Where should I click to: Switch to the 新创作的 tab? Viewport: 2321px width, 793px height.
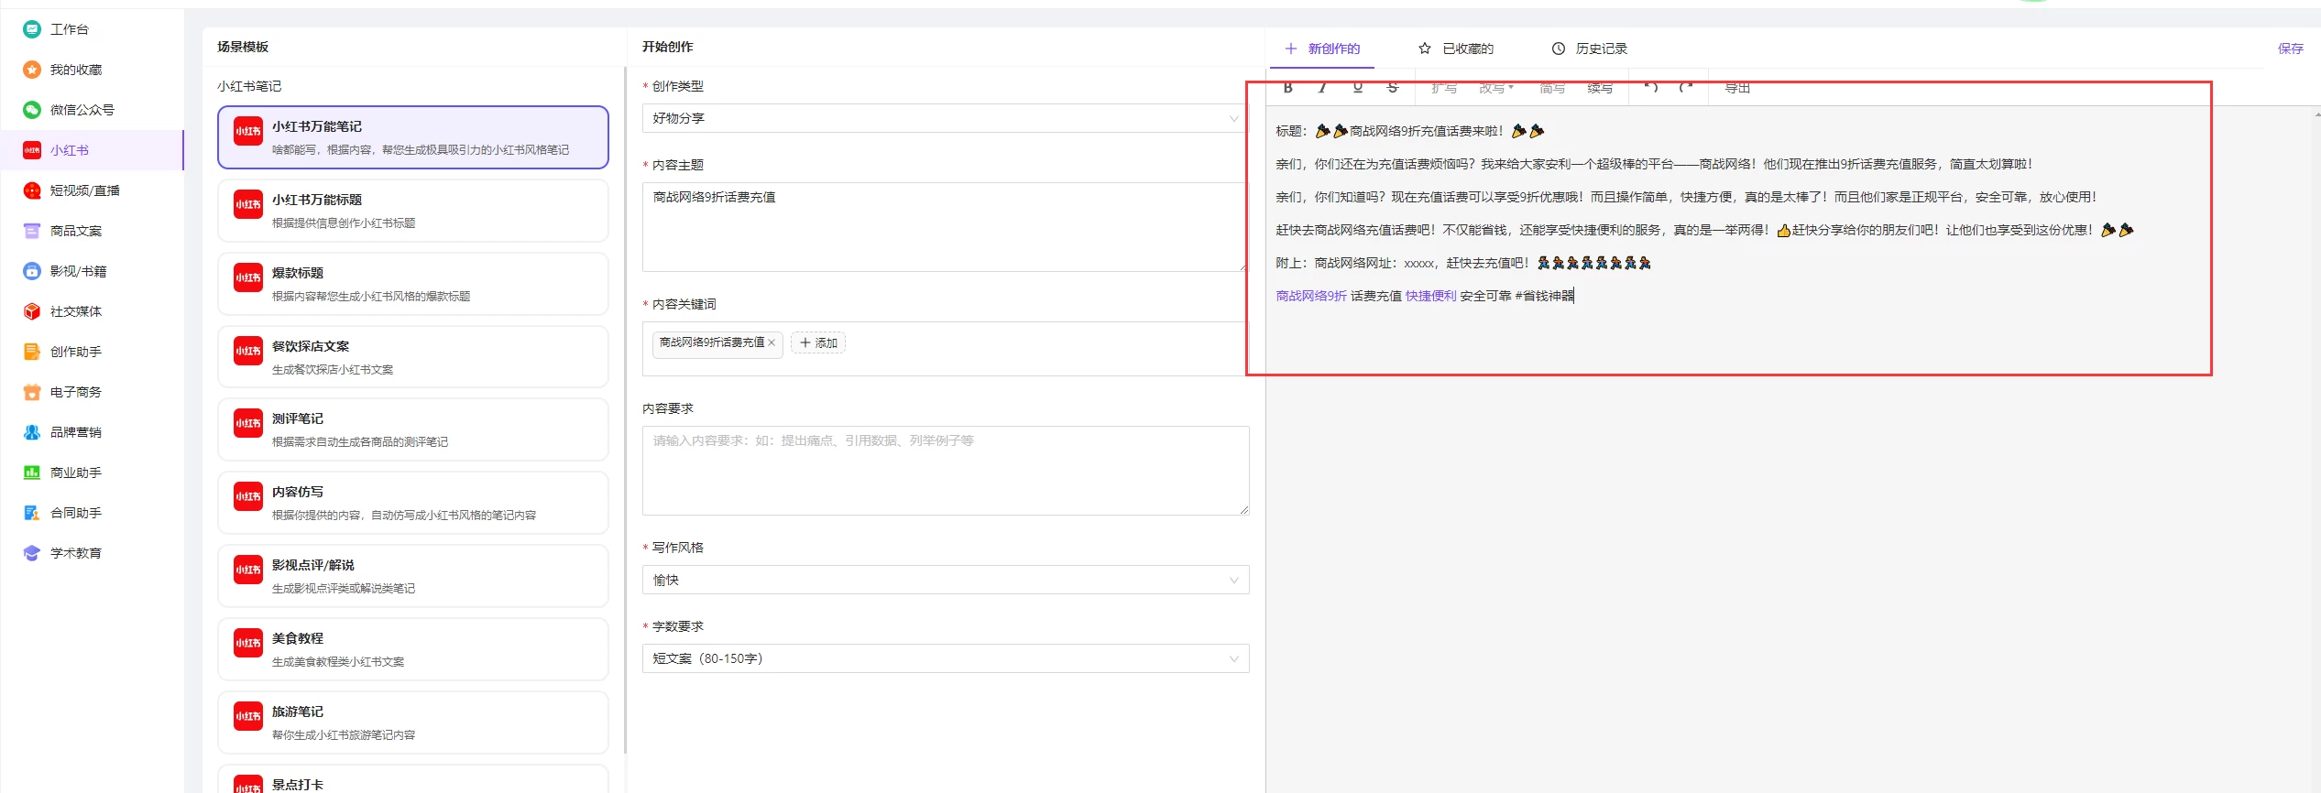coord(1322,49)
